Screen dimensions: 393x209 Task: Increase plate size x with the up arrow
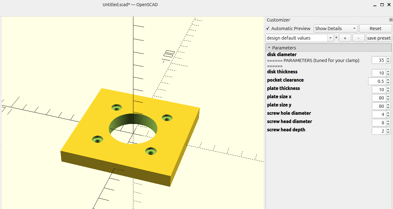click(388, 96)
